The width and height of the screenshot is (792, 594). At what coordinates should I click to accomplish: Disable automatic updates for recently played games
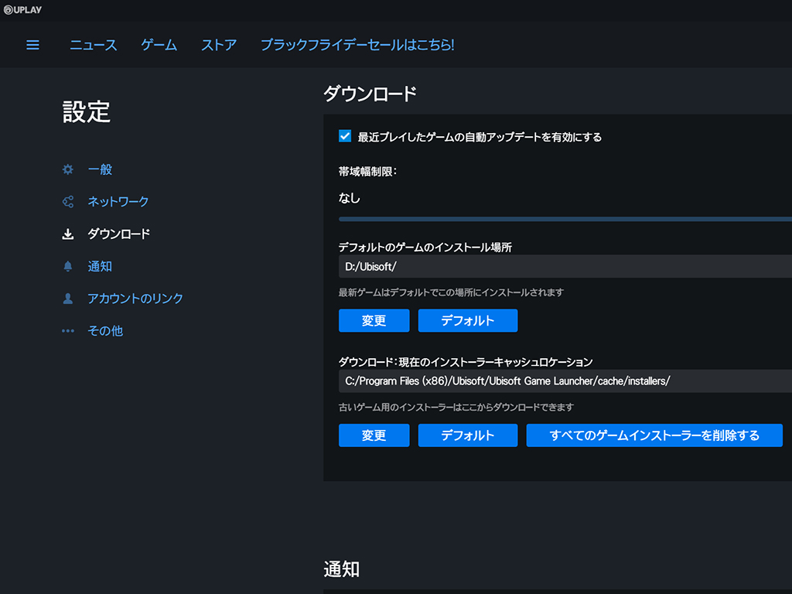[x=345, y=136]
